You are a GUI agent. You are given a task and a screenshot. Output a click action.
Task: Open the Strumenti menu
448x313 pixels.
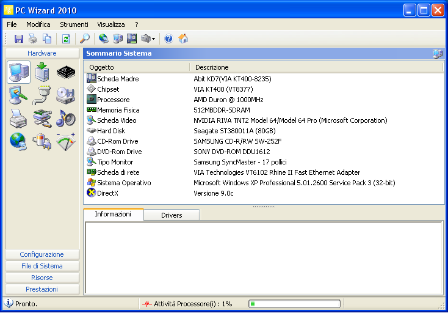[x=74, y=24]
